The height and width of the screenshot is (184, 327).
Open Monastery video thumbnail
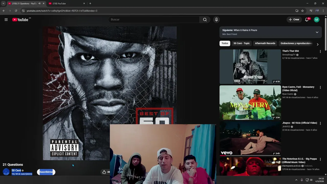[250, 103]
